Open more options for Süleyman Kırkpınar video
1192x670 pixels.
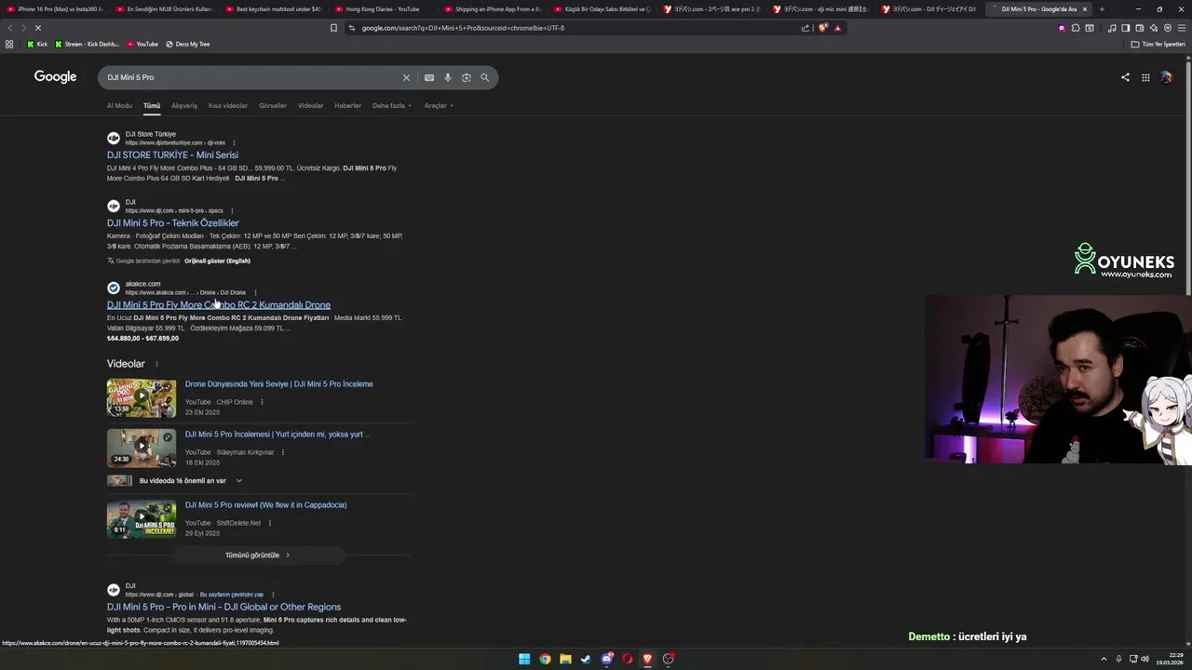pos(283,452)
